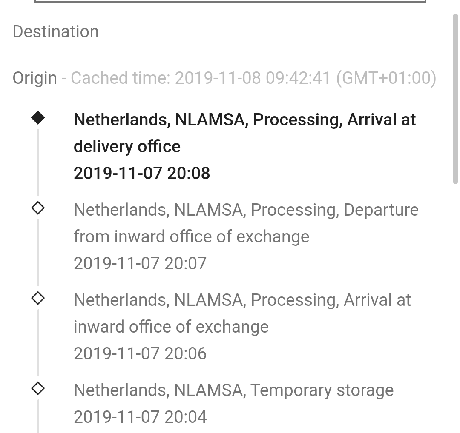Click the diamond marker beside Temporary storage
The width and height of the screenshot is (460, 433).
click(x=38, y=388)
